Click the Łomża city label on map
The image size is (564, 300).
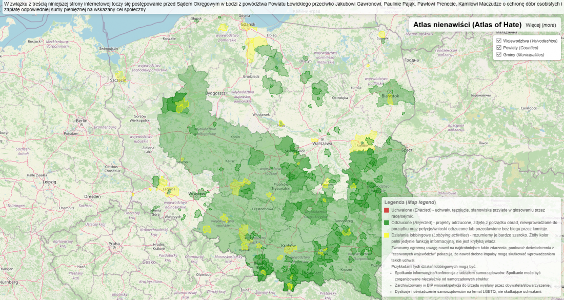point(356,88)
